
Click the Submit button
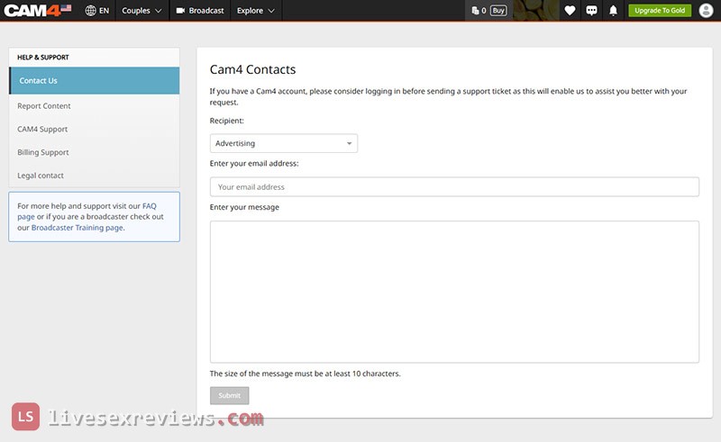[230, 395]
